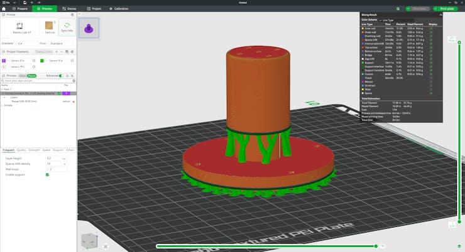Switch to the Preview tab
The image size is (465, 252).
(x=45, y=9)
